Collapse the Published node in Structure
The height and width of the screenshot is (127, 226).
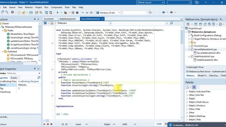pyautogui.click(x=3, y=52)
